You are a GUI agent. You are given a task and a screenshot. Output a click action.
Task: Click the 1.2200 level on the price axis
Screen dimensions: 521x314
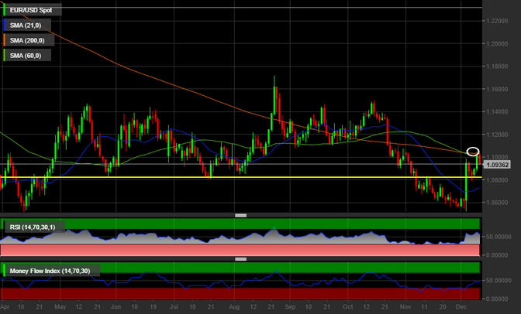point(501,21)
